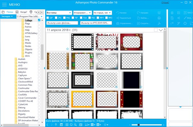
Task: Open the Все типы dropdown
Action: click(x=59, y=13)
